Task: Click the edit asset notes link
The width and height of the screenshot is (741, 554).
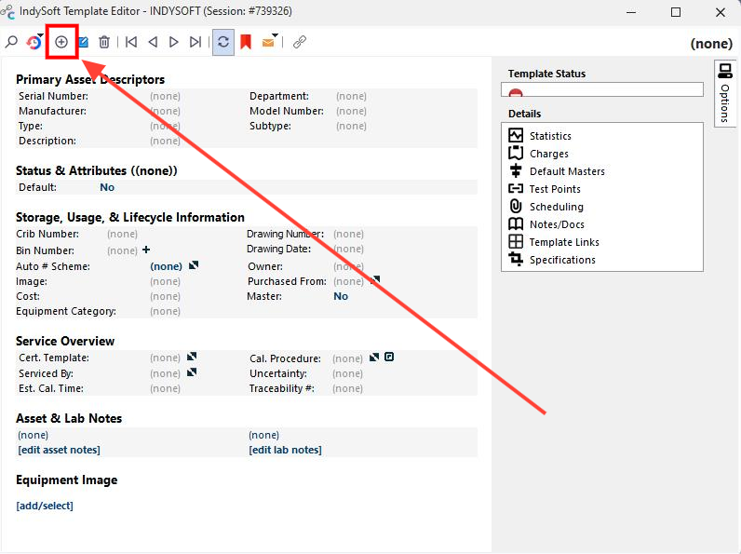Action: pos(59,450)
